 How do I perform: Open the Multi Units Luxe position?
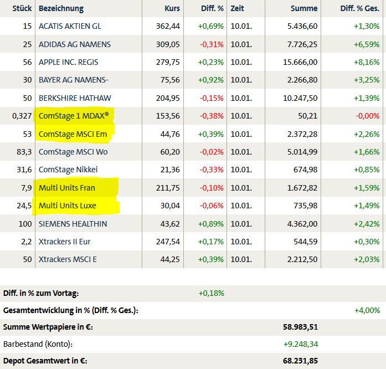point(68,206)
